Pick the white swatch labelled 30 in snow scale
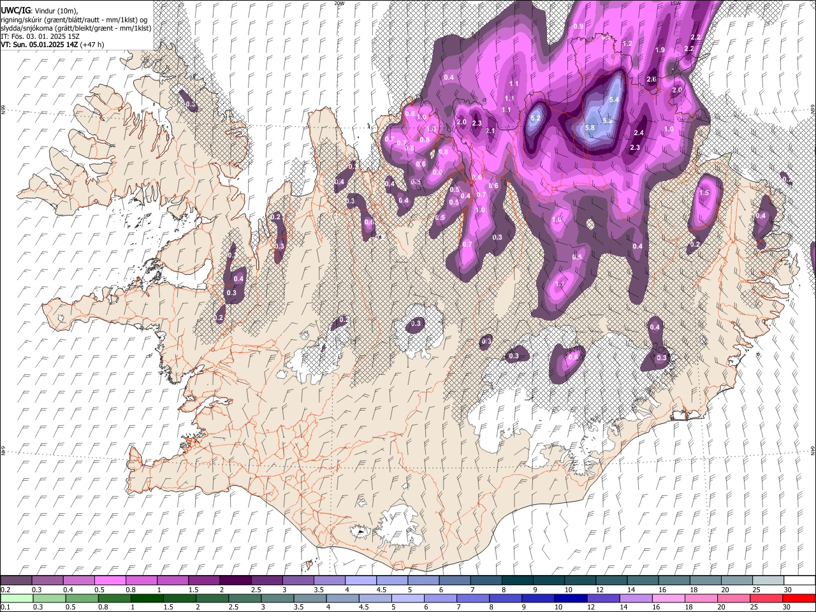The width and height of the screenshot is (816, 612). (x=799, y=580)
